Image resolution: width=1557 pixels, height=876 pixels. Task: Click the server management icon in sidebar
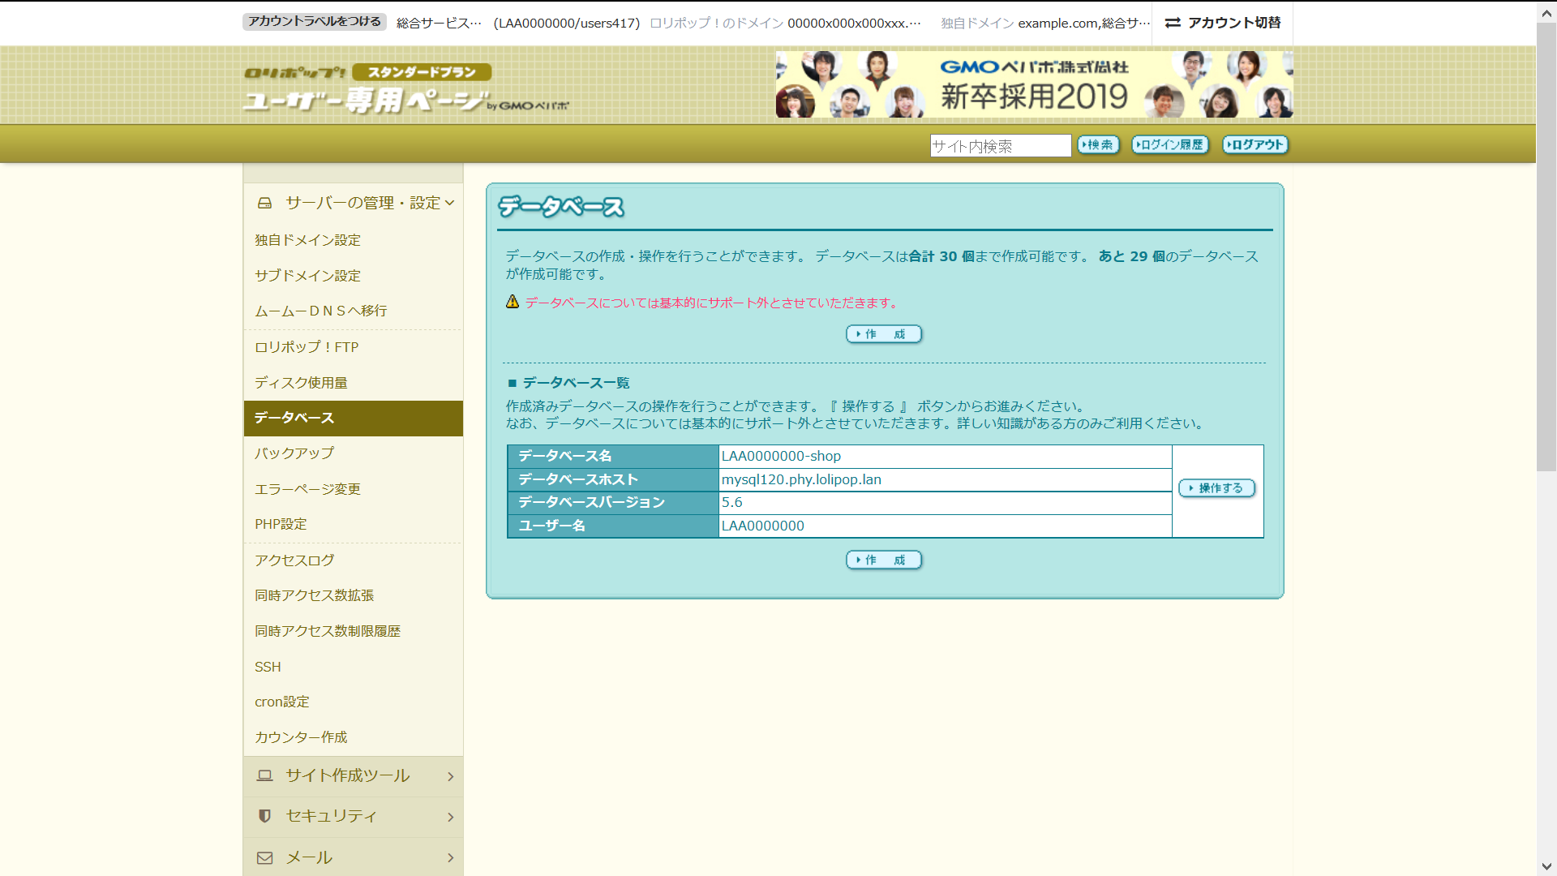[x=264, y=203]
